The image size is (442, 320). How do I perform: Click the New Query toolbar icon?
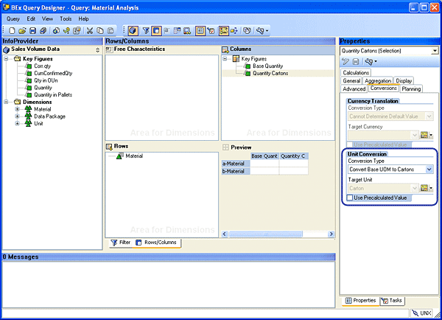click(13, 30)
